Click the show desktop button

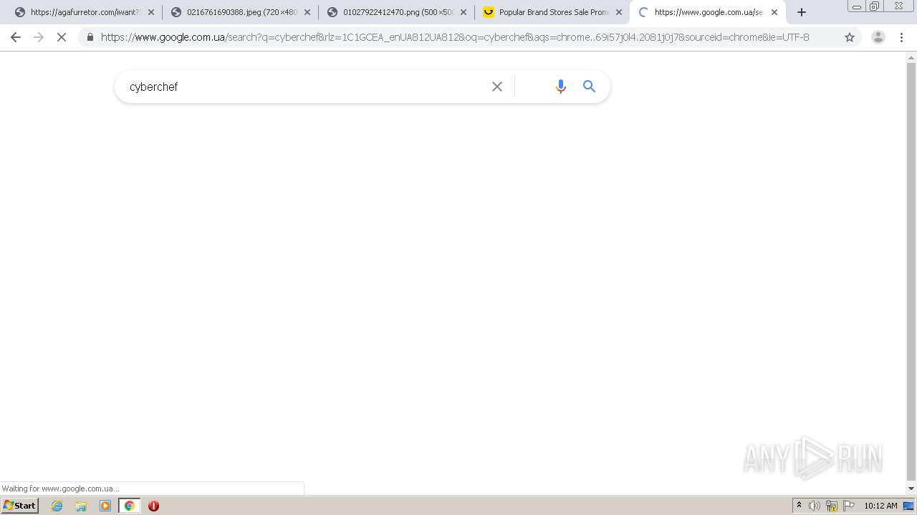908,506
